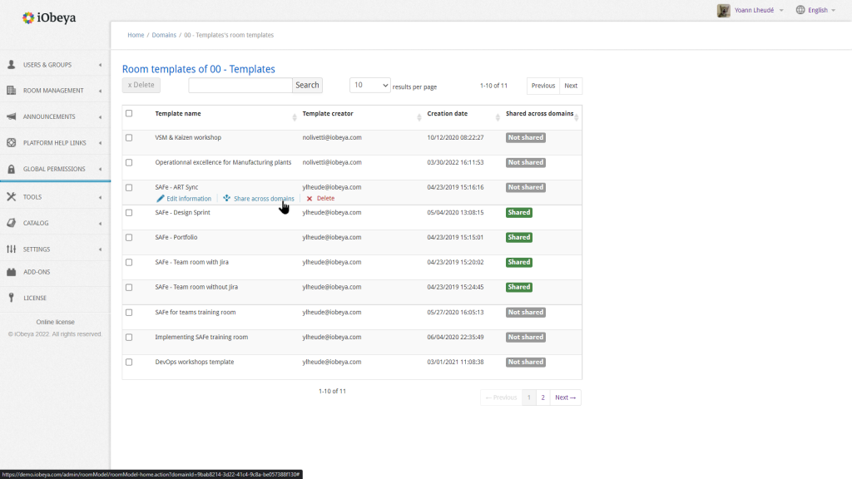Viewport: 852px width, 479px height.
Task: Click the Tools wrench icon
Action: 12,196
